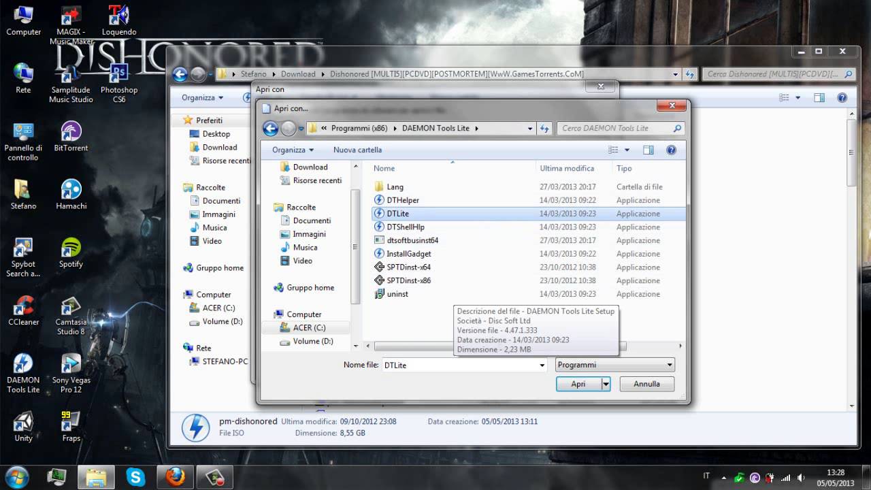Launch Fraps desktop shortcut
Screen dimensions: 871x490
(71, 427)
